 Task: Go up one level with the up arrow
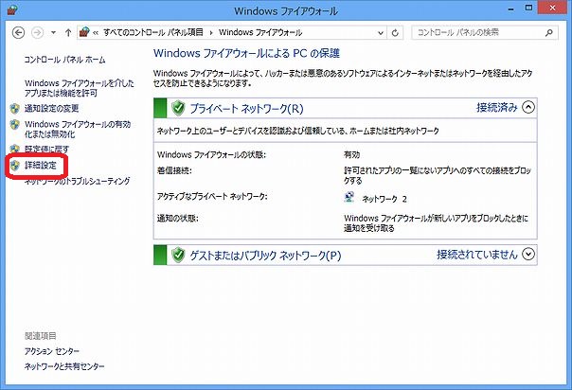(68, 33)
